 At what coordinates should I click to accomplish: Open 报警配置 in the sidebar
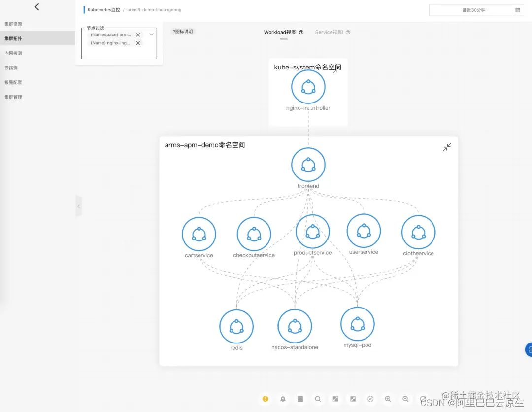click(13, 82)
